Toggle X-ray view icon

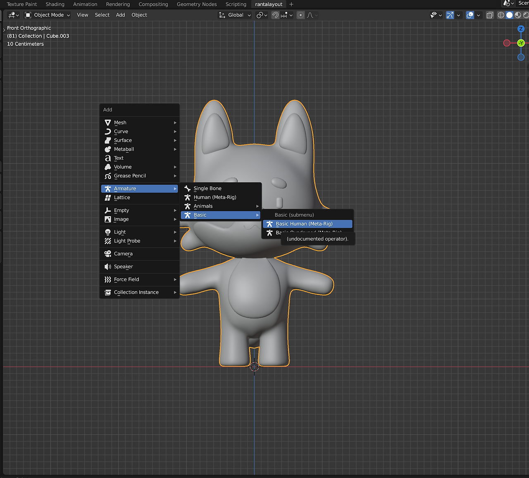(x=490, y=15)
